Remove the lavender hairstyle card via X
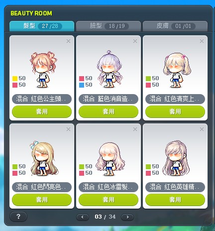 135,41
